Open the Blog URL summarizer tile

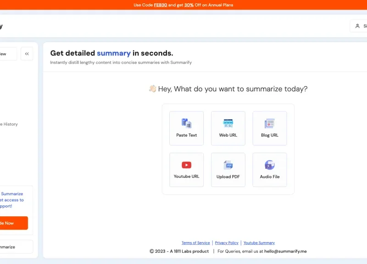269,128
